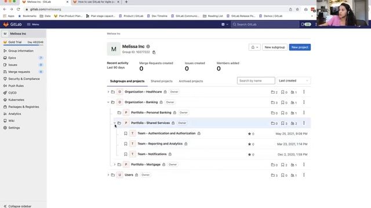Open Team - Notifications project

[x=152, y=154]
